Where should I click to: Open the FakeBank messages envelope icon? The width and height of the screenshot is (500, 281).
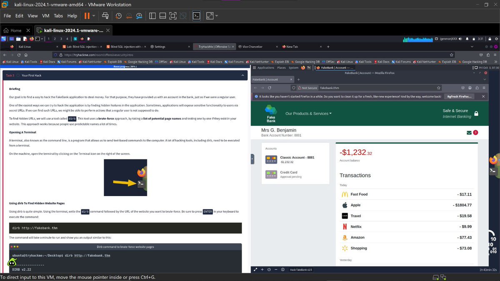pos(469,133)
